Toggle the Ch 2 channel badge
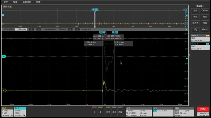The width and height of the screenshot is (211, 118). click(20, 112)
